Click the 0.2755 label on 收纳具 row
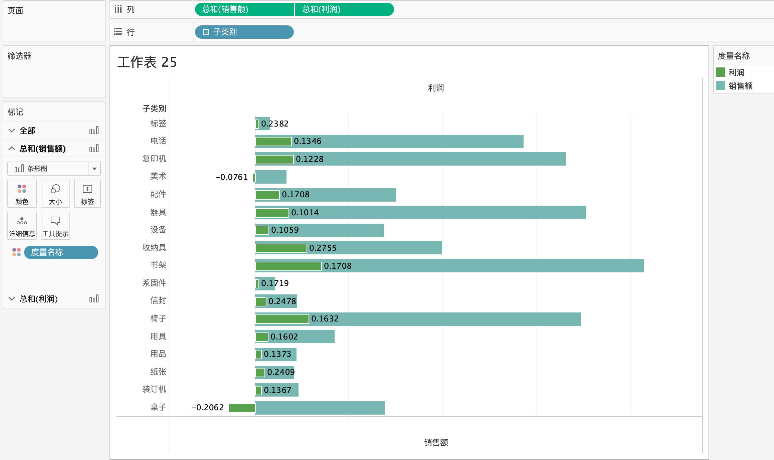 323,248
